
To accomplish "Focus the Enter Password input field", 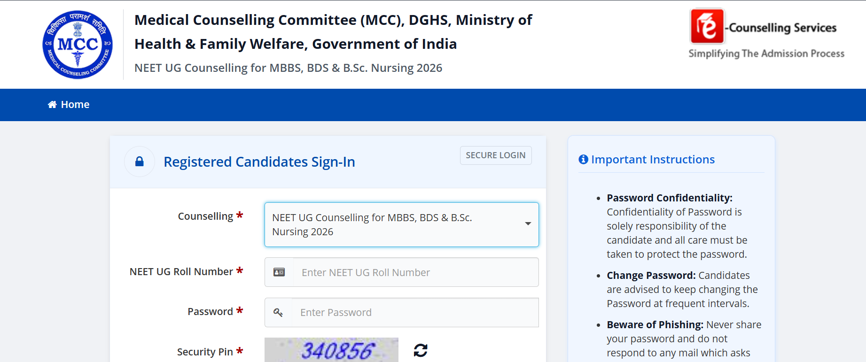I will 415,312.
